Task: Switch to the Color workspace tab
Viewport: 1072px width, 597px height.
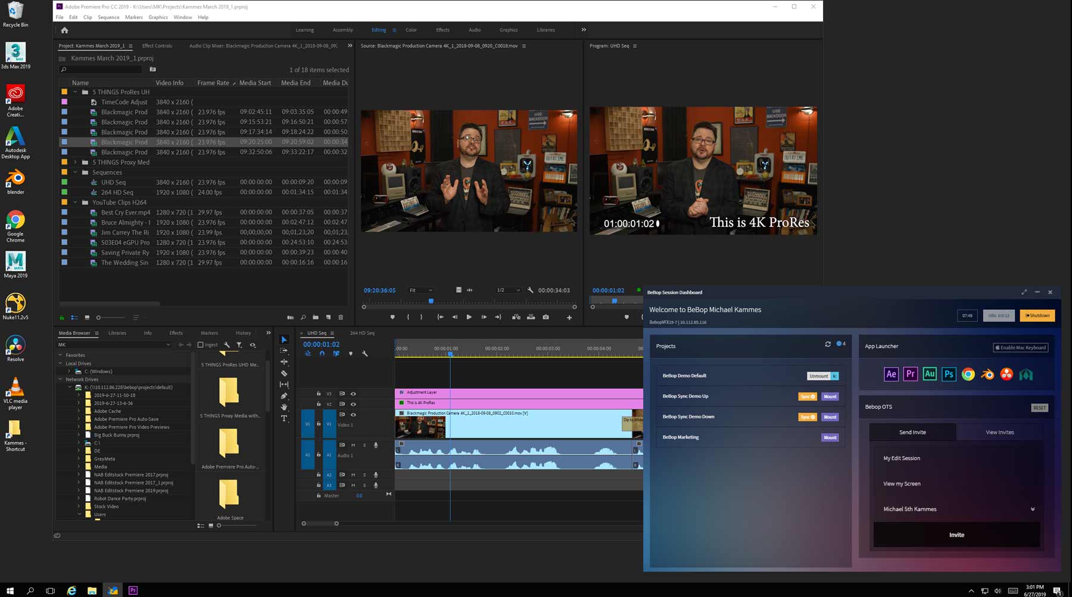Action: pos(411,30)
